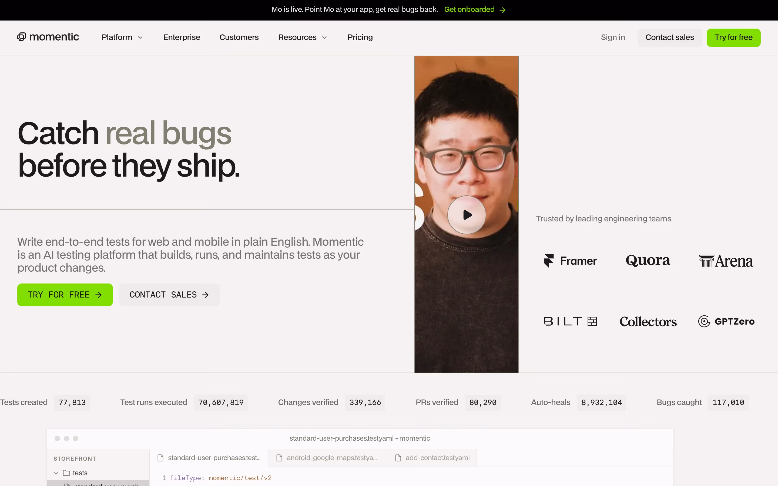Open the add-contact.test.yaml tab

[x=432, y=458]
